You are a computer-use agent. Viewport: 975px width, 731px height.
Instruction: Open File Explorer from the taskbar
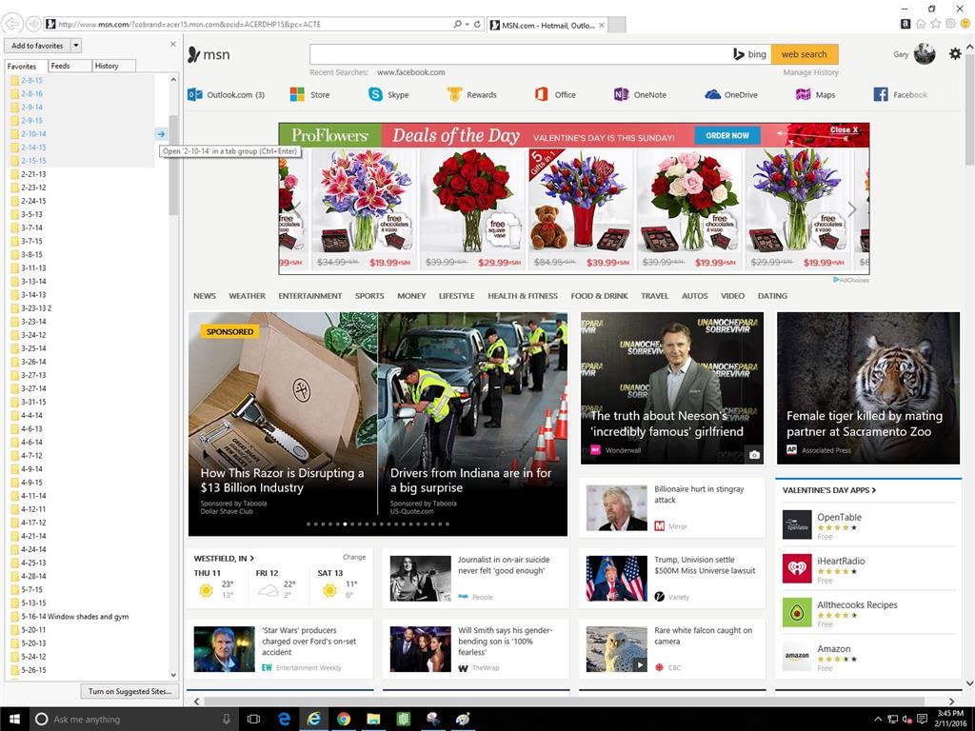coord(373,720)
